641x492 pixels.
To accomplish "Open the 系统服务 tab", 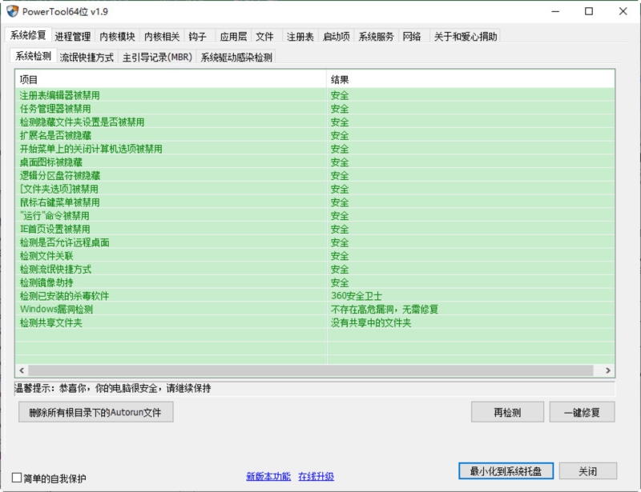I will tap(376, 37).
